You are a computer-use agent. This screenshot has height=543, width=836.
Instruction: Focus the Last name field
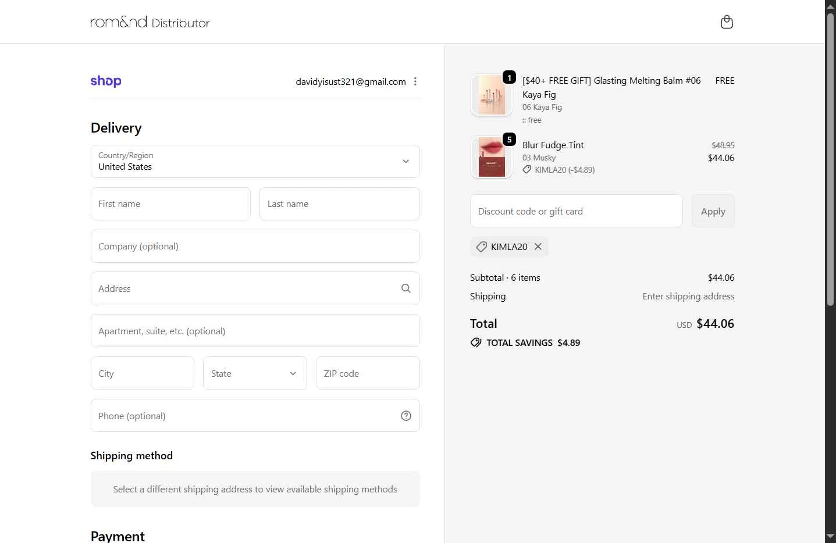point(340,203)
